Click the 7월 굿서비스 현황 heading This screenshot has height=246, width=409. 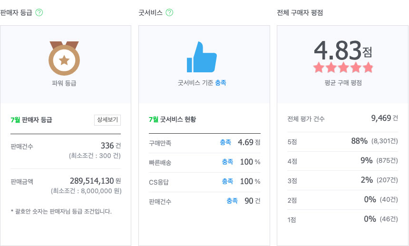(x=172, y=119)
